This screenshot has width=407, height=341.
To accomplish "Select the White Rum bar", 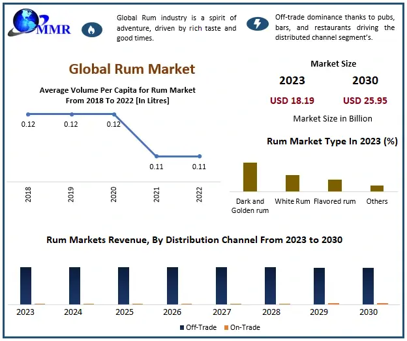I will [292, 183].
